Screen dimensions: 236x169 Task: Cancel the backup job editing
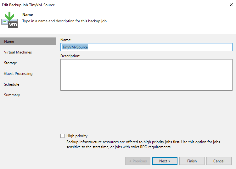[x=219, y=161]
